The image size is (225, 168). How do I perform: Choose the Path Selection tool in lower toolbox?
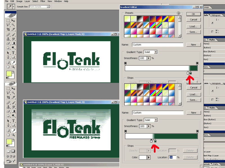(8, 121)
